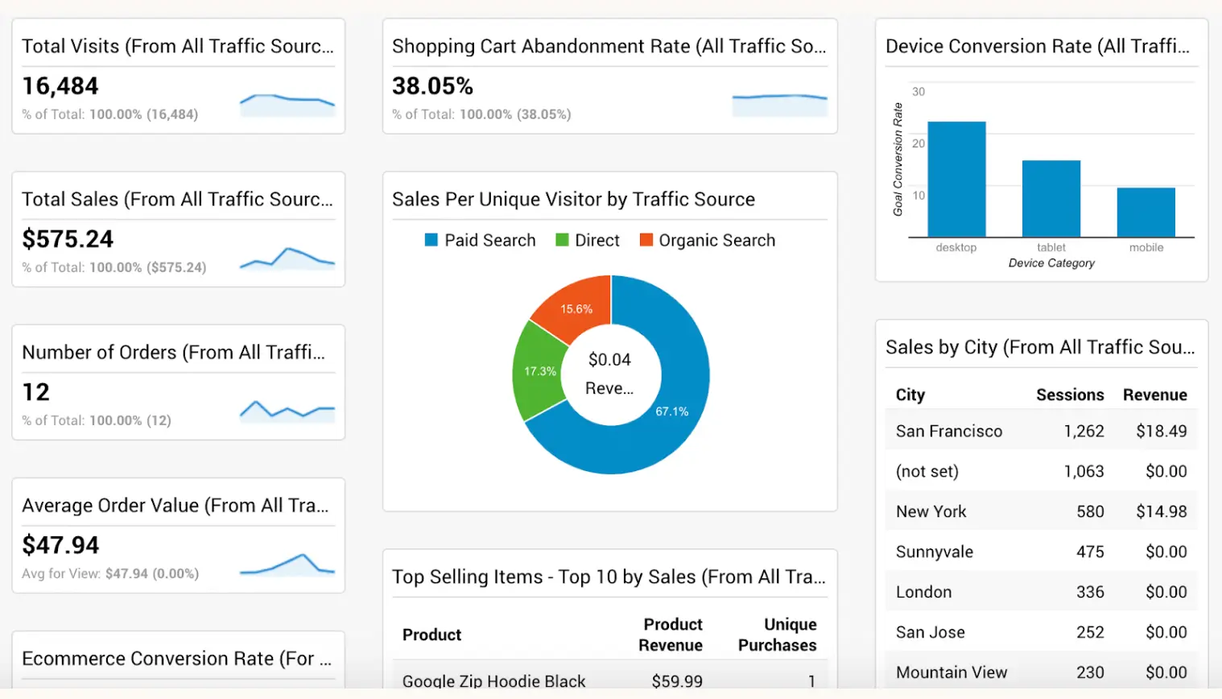Click the Google Zip Hoodie Black product entry

click(x=493, y=681)
